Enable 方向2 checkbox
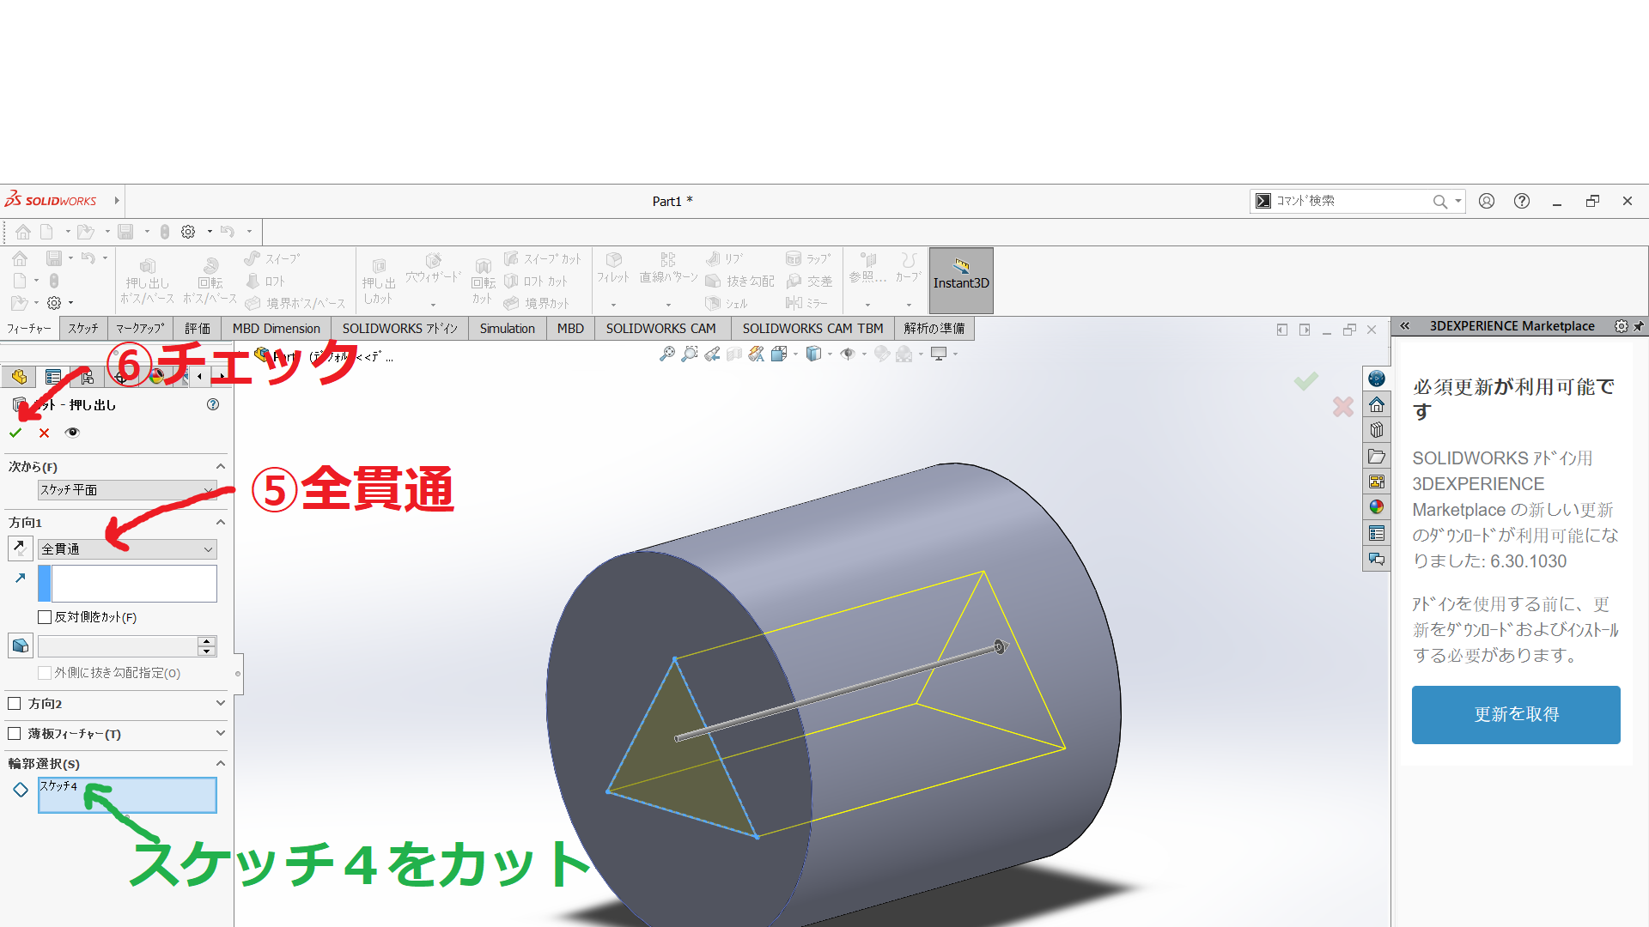 (14, 704)
